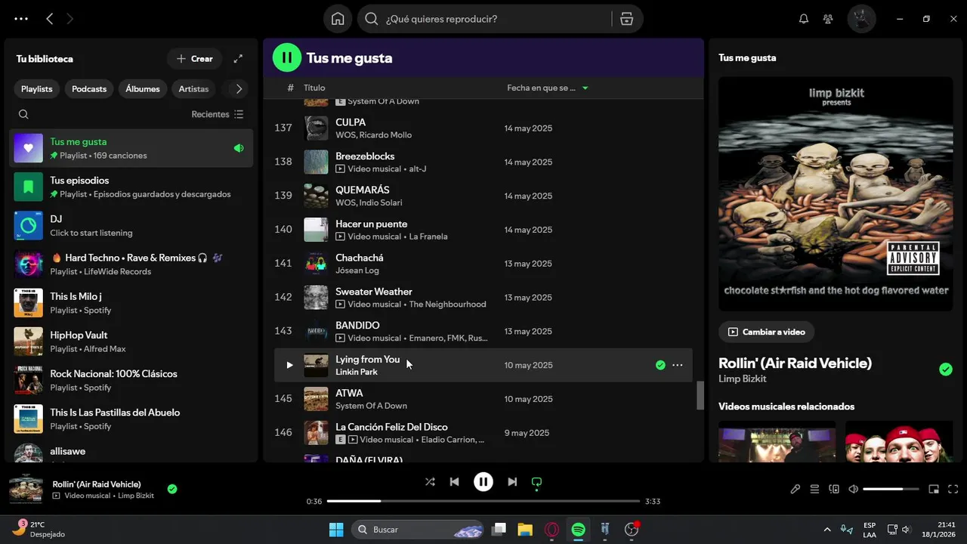Select the Playlists filter chip

click(x=36, y=88)
